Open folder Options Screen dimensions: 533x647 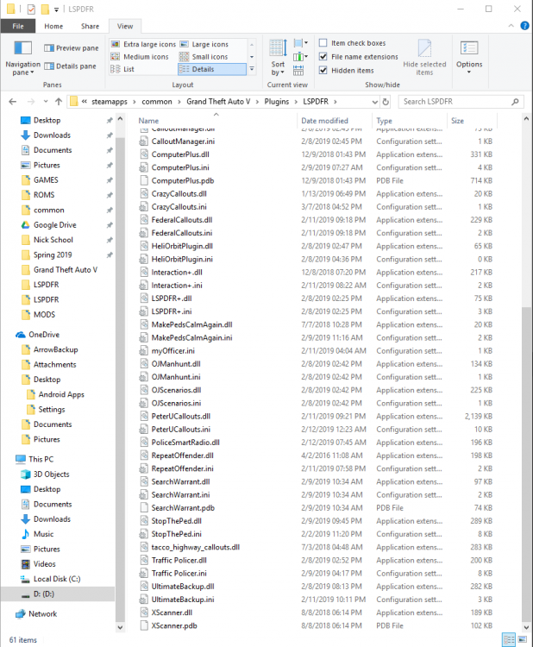[x=469, y=57]
